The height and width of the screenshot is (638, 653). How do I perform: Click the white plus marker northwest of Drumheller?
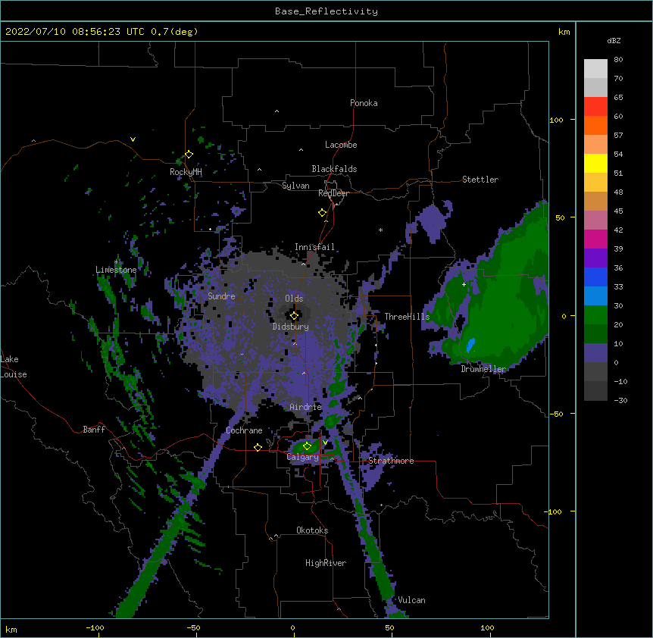(464, 284)
